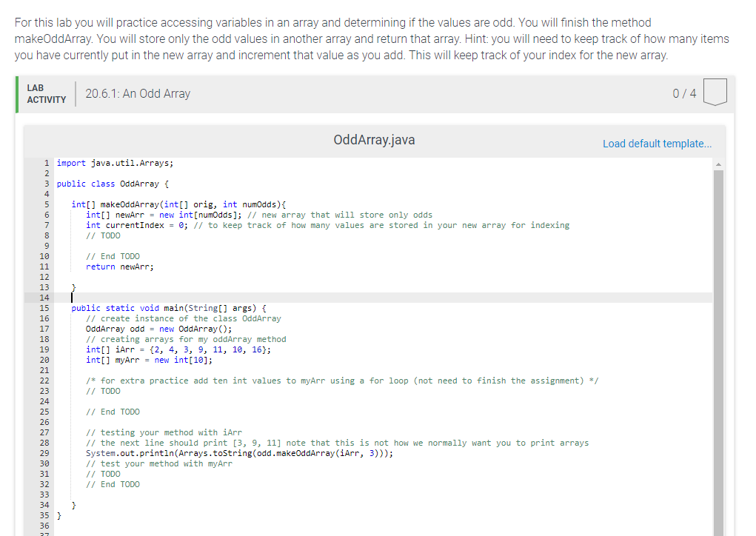Image resolution: width=756 pixels, height=536 pixels.
Task: Click the closing brace on line 35
Action: (x=59, y=515)
